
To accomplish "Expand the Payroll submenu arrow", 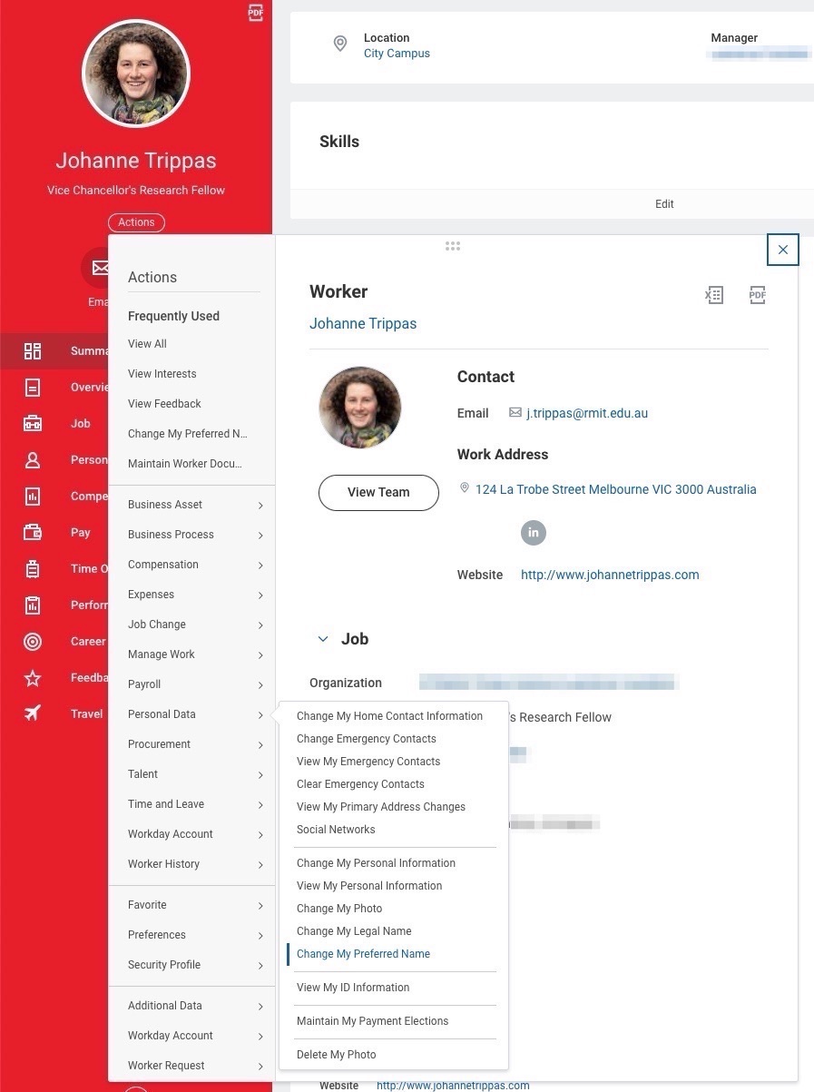I will pyautogui.click(x=260, y=685).
